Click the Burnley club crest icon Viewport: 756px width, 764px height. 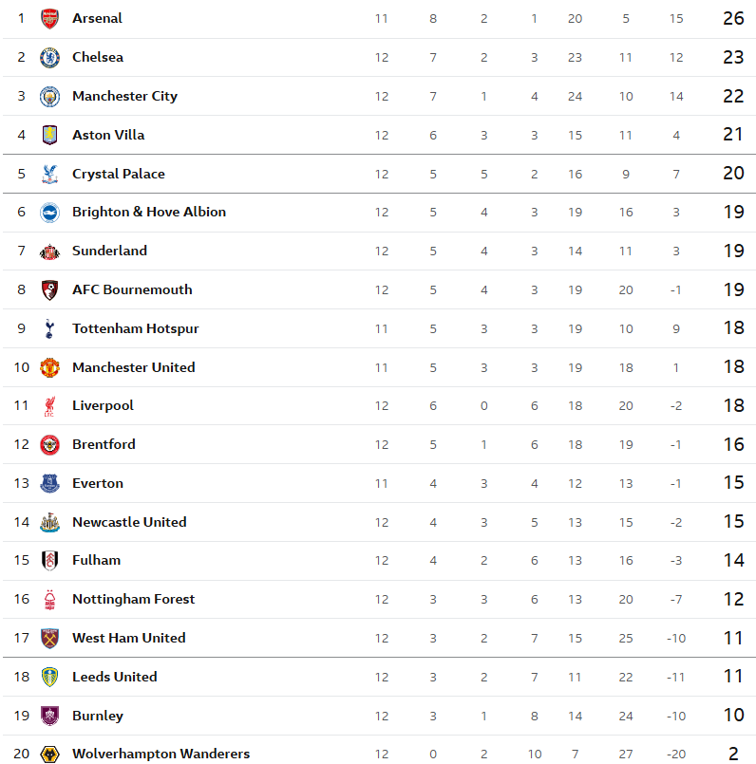[x=49, y=716]
